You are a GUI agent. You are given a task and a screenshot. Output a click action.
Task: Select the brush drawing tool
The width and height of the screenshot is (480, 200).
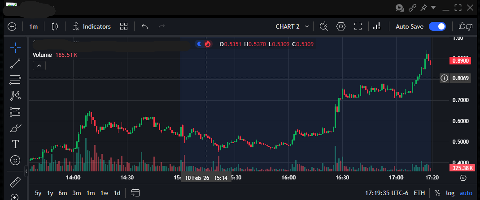point(15,128)
